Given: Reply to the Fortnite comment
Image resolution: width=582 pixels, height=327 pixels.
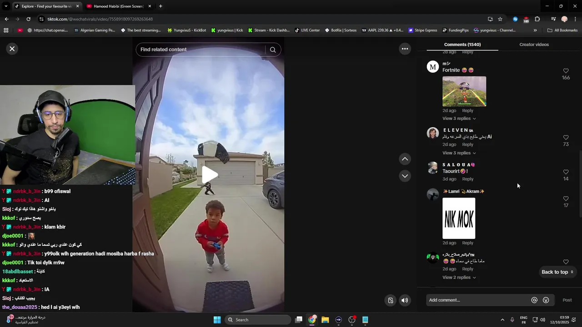Looking at the screenshot, I should click(x=467, y=111).
